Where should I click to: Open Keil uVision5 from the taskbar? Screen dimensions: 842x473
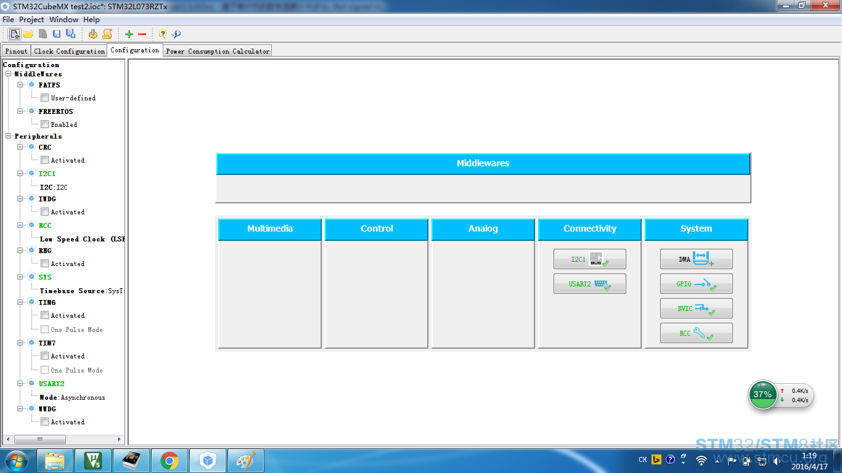(x=93, y=460)
